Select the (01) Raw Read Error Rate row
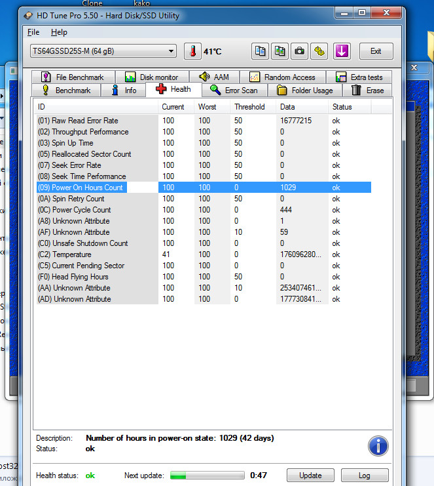This screenshot has width=434, height=486. pos(204,121)
